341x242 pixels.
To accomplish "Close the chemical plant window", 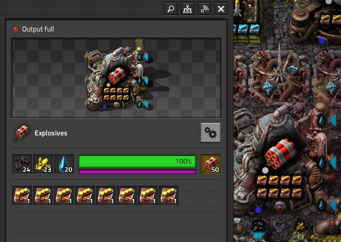I will coord(221,9).
